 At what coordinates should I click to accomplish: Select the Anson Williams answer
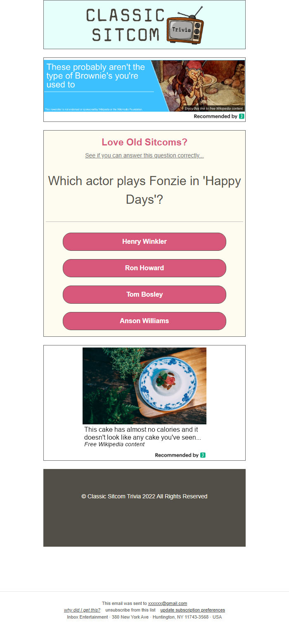click(144, 321)
